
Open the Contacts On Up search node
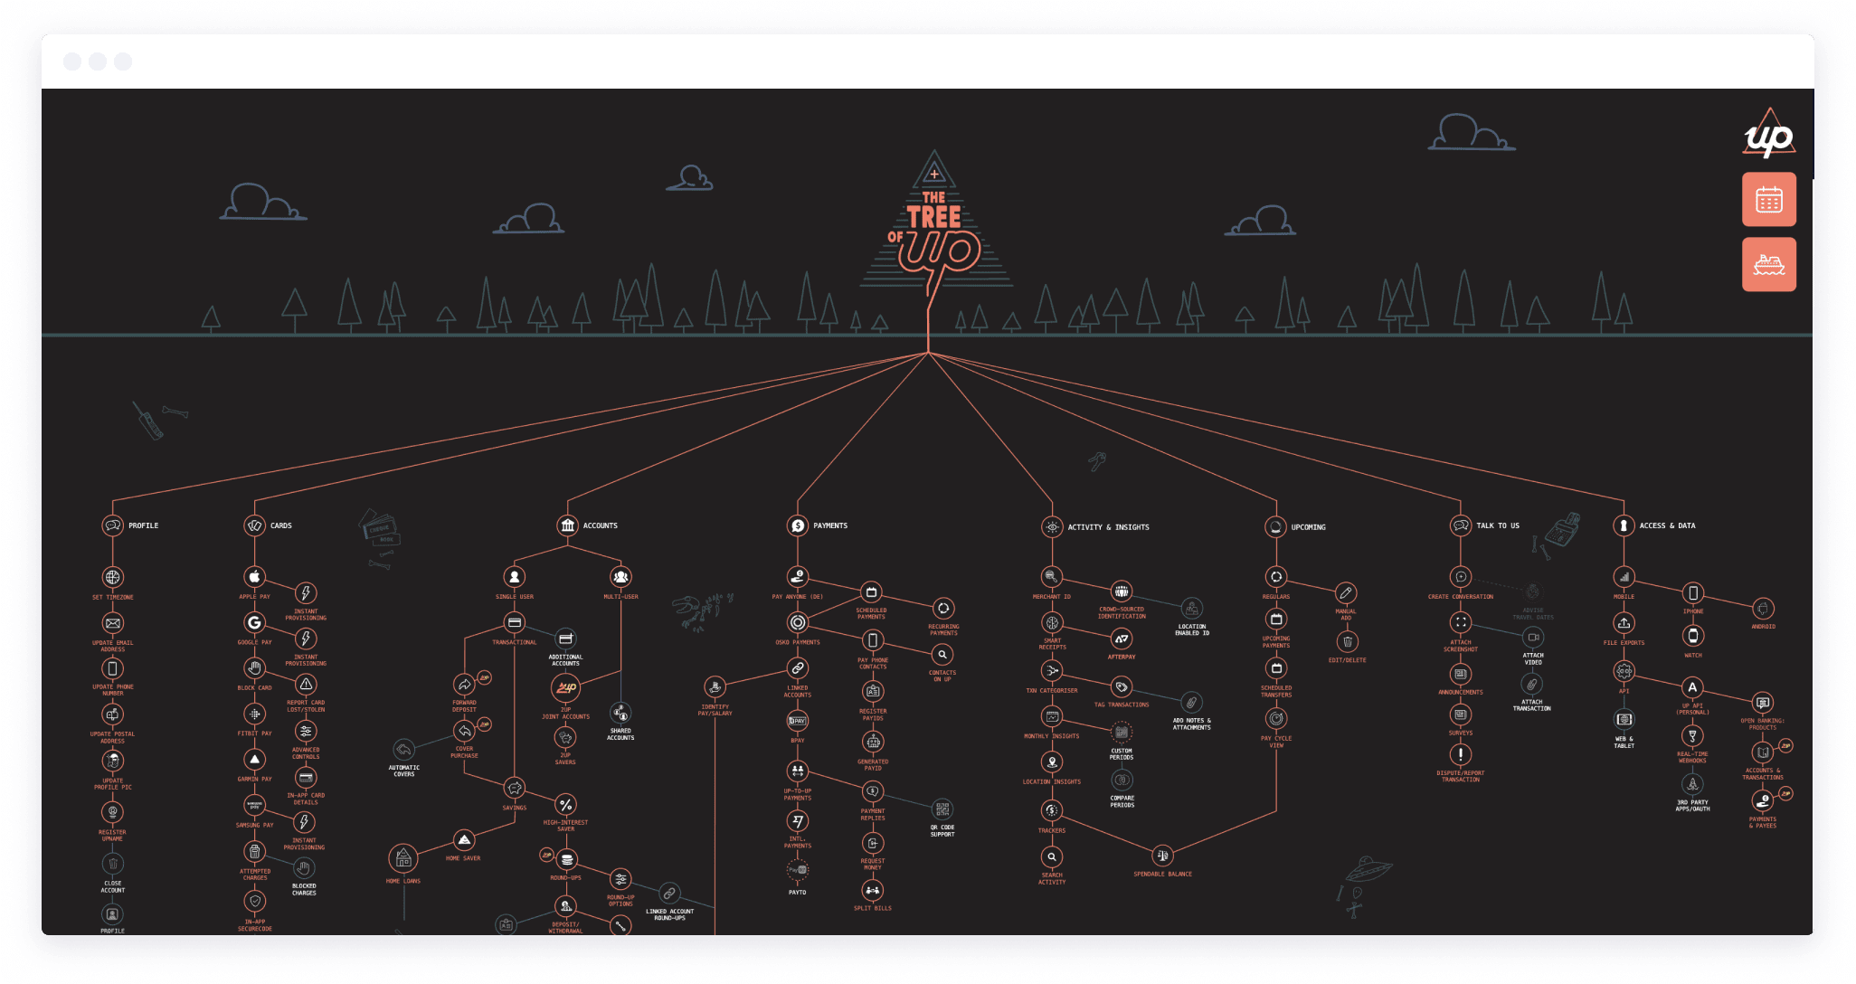(x=942, y=655)
